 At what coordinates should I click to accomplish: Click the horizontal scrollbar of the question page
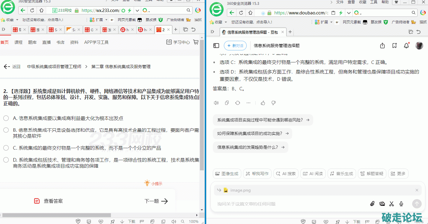pyautogui.click(x=56, y=215)
